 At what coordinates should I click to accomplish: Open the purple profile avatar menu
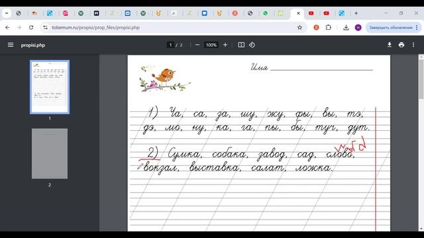tap(358, 27)
